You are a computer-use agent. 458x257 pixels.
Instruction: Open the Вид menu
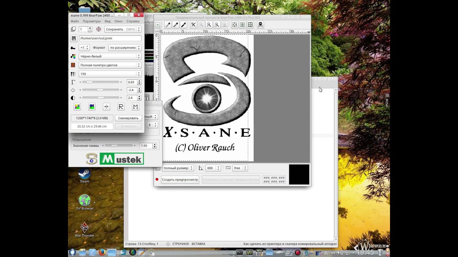tap(107, 21)
